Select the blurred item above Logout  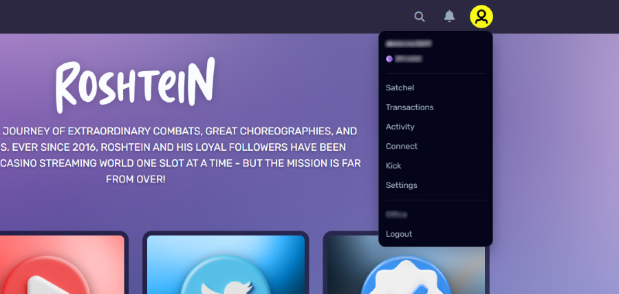396,215
